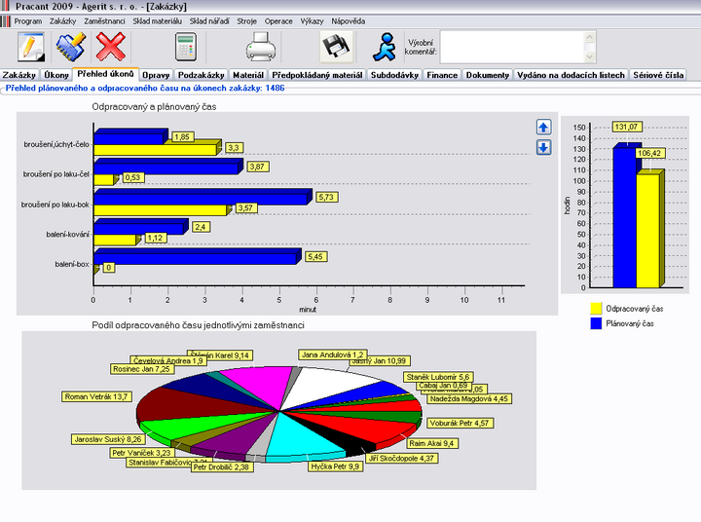Image resolution: width=701 pixels, height=522 pixels.
Task: Click the broušení po laku-čel axis label
Action: (x=55, y=174)
